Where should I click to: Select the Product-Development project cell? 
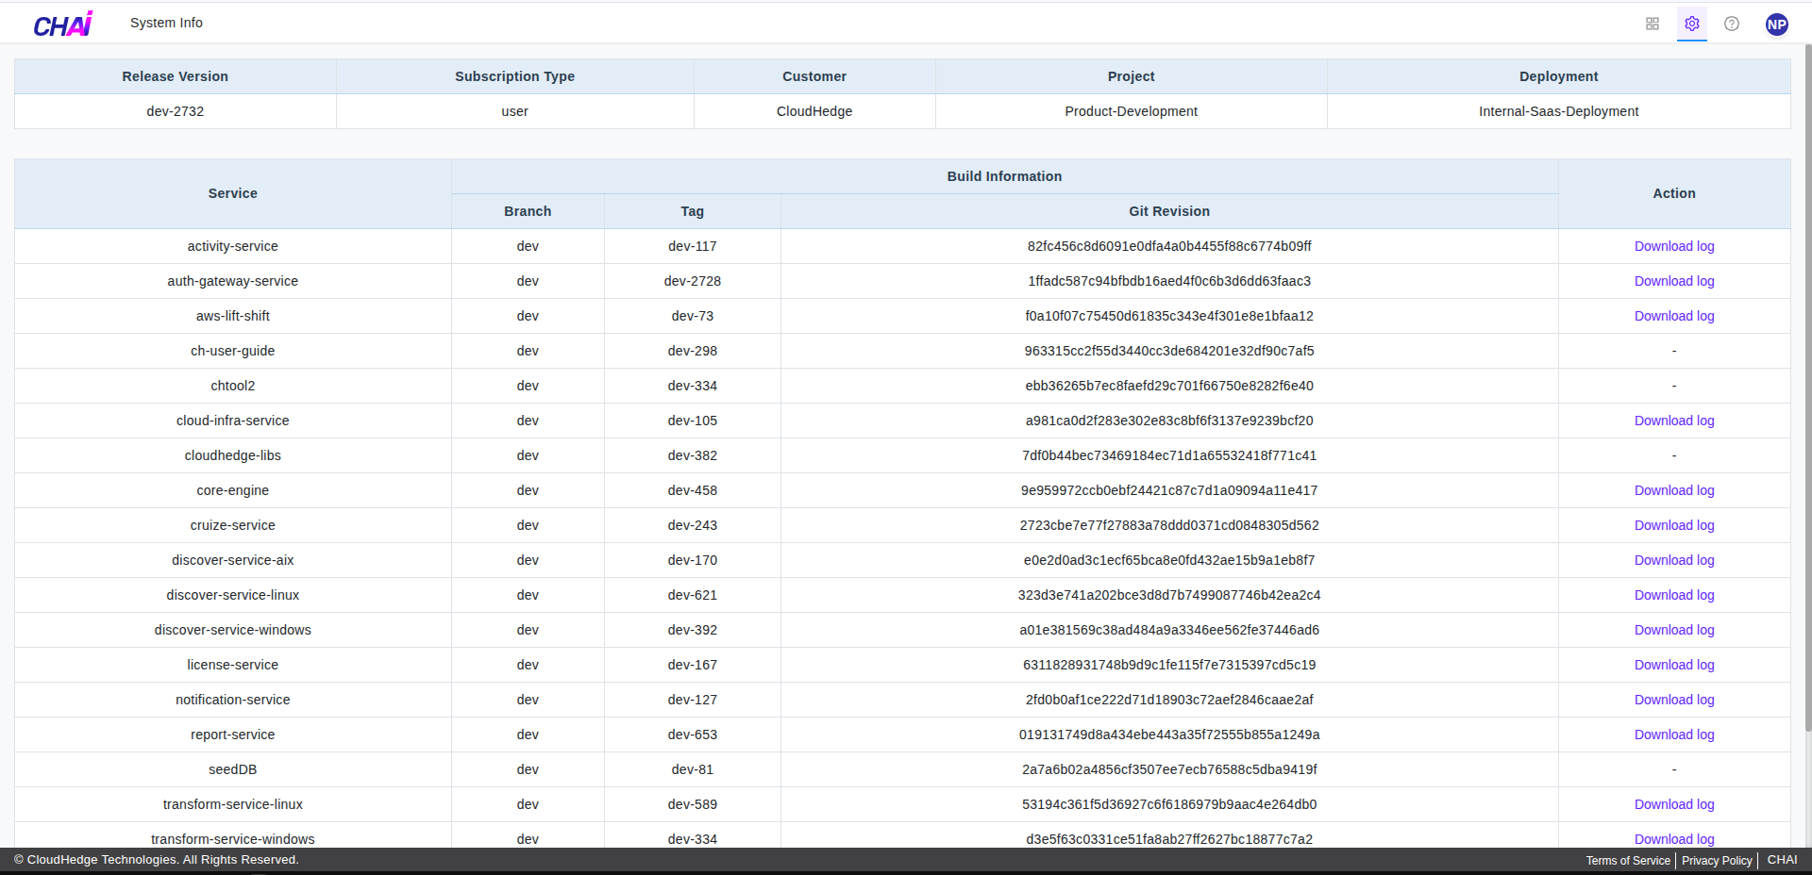pyautogui.click(x=1131, y=111)
